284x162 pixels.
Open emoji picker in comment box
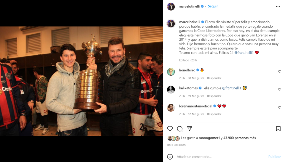pyautogui.click(x=170, y=157)
